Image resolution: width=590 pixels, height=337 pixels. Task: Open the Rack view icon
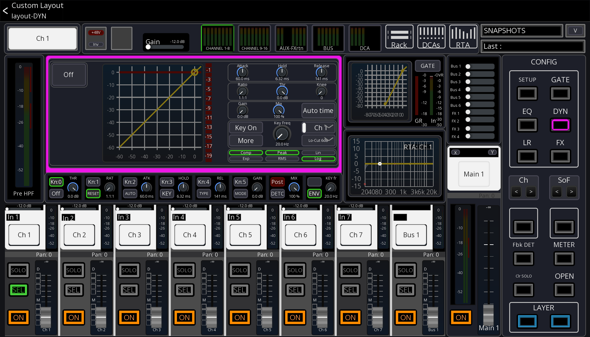[x=399, y=37]
